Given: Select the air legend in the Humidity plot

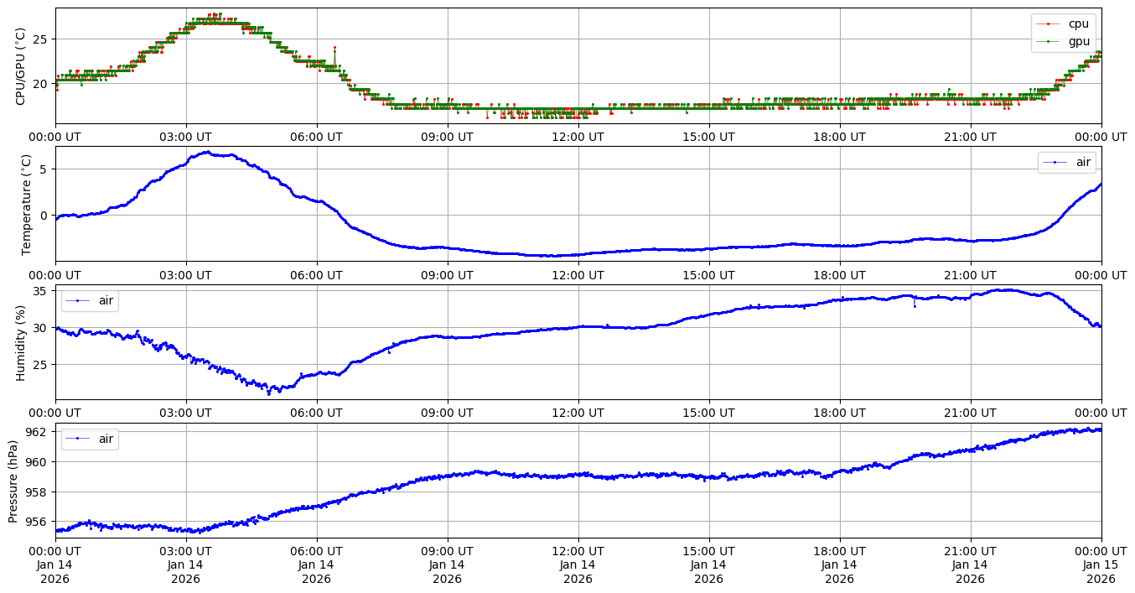Looking at the screenshot, I should pos(90,300).
